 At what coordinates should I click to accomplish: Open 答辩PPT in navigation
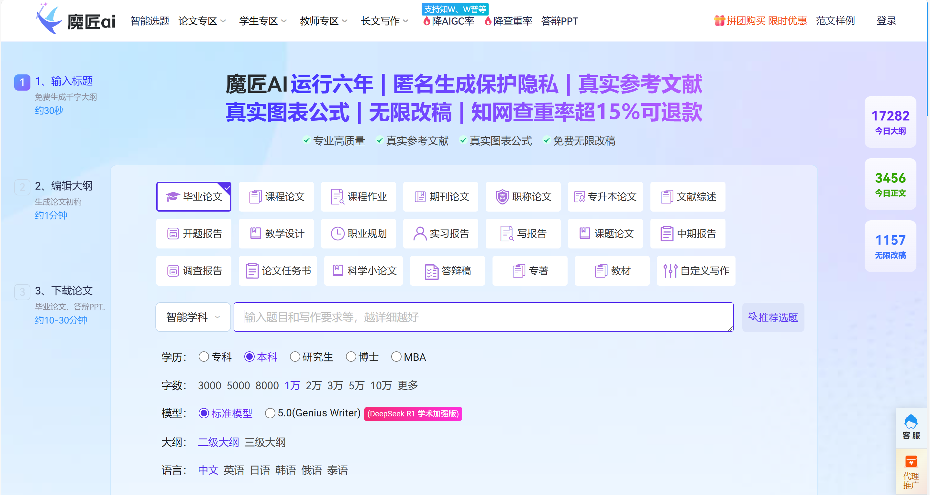[559, 21]
